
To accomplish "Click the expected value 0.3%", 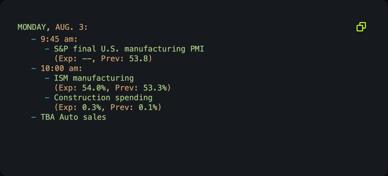I will [92, 107].
